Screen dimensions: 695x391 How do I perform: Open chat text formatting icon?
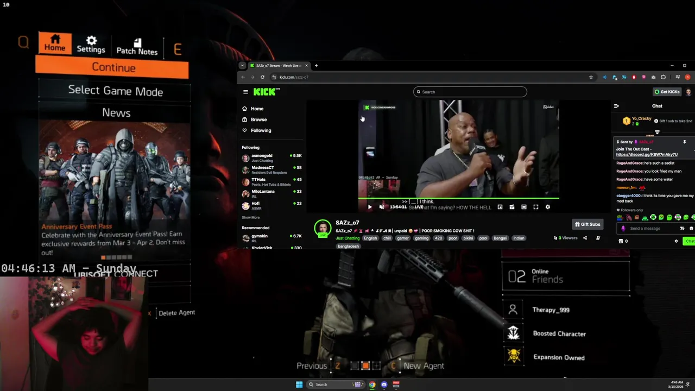683,229
